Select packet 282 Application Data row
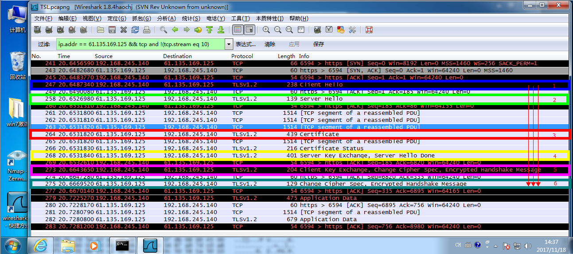 [x=300, y=219]
